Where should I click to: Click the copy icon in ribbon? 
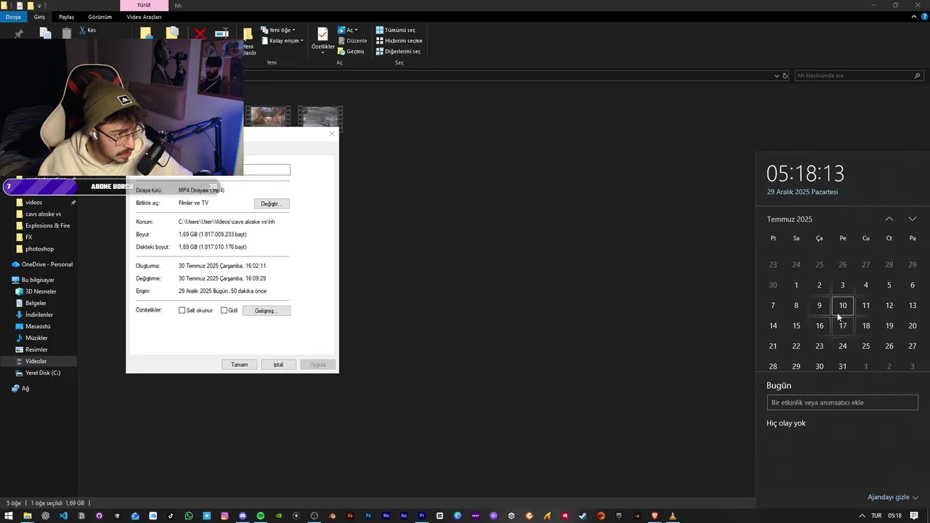(45, 33)
